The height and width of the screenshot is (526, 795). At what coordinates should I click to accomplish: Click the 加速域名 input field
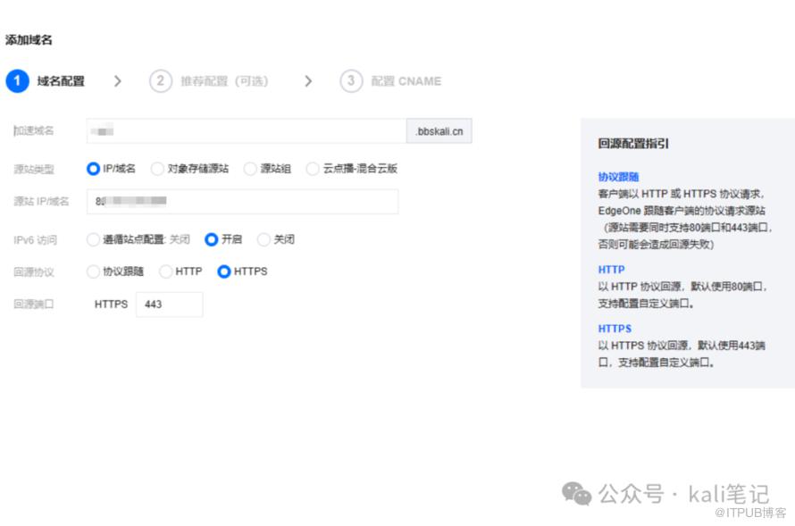(246, 131)
